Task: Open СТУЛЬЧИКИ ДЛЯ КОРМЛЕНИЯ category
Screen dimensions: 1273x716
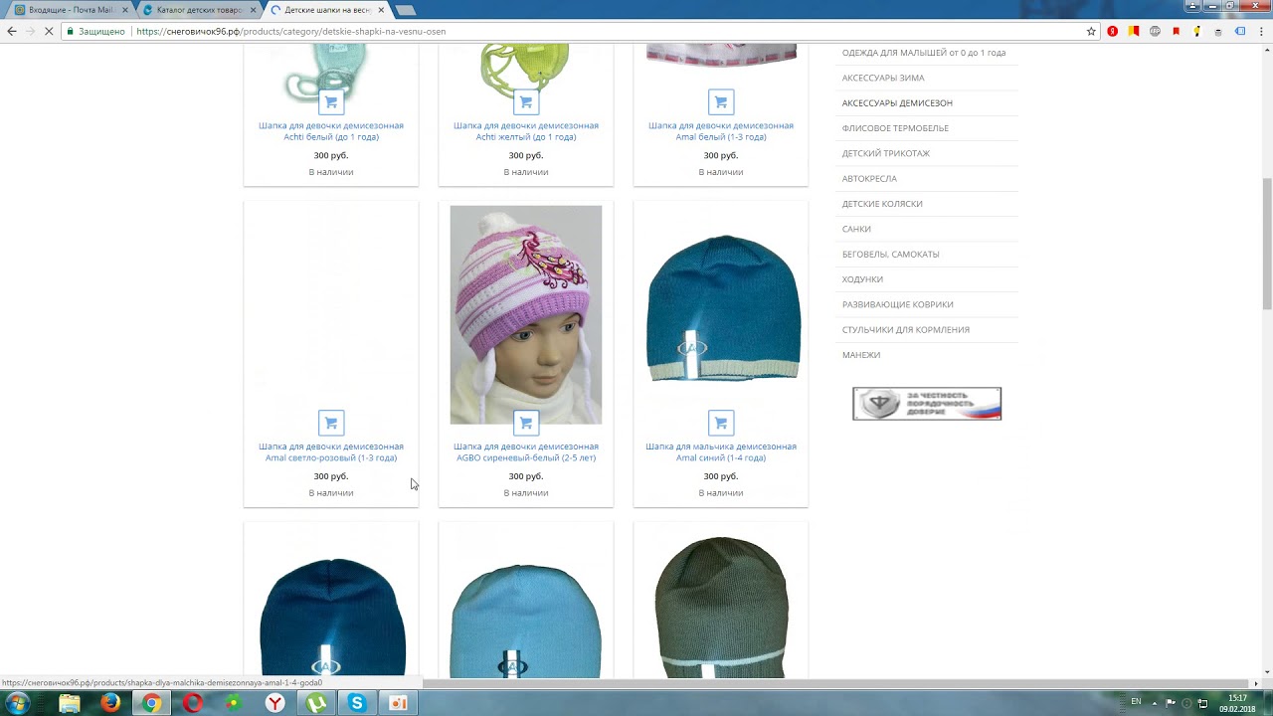Action: [905, 329]
